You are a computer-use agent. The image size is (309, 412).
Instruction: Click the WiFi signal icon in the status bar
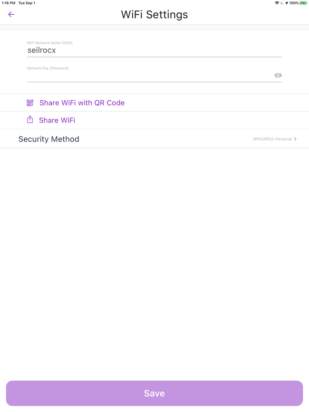pyautogui.click(x=277, y=3)
